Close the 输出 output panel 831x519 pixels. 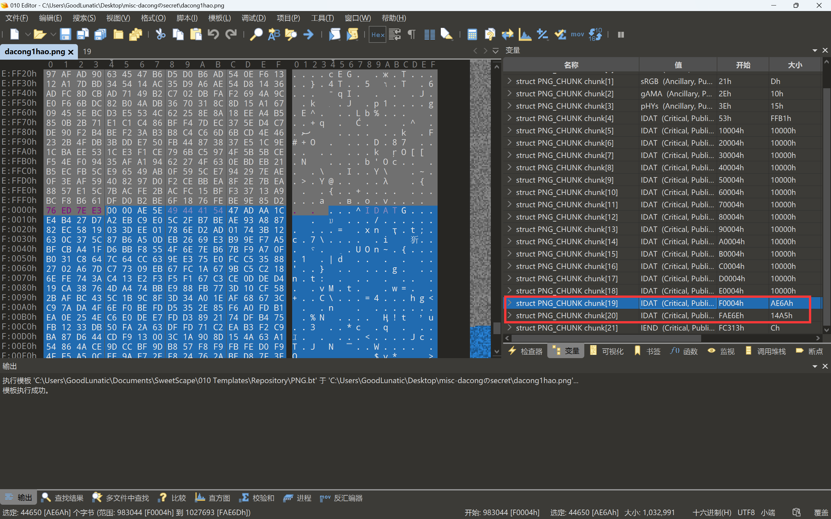point(825,366)
